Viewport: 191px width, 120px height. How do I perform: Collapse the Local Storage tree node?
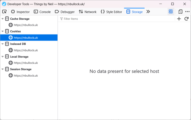[3, 56]
